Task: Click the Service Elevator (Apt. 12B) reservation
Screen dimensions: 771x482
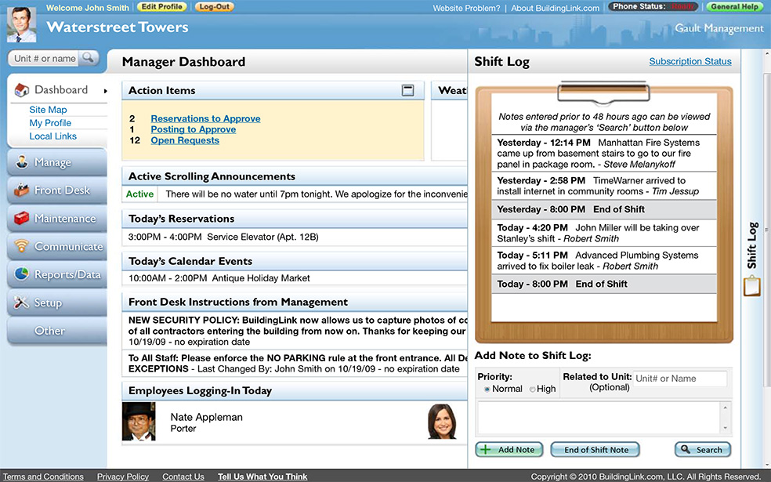Action: (x=262, y=237)
